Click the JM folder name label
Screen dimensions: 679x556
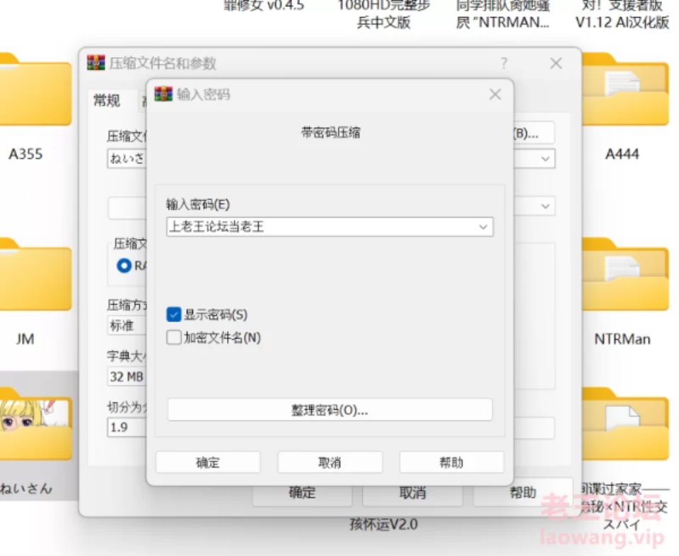(x=25, y=339)
